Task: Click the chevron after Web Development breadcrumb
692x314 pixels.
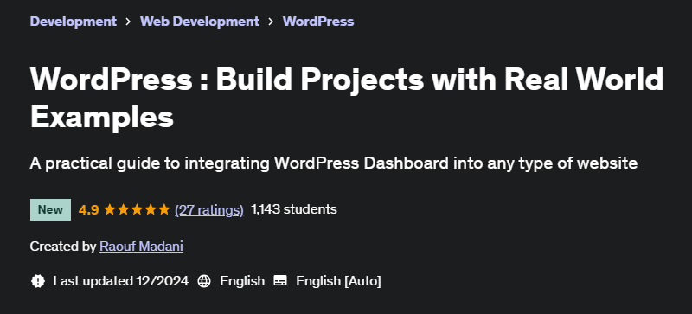Action: pos(271,22)
